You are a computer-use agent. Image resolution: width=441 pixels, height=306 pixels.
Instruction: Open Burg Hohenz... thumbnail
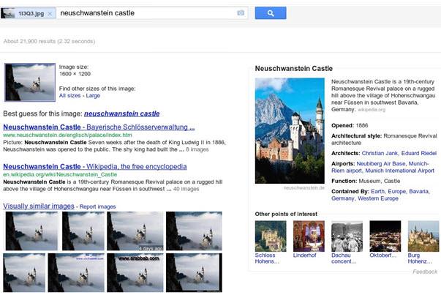[423, 236]
